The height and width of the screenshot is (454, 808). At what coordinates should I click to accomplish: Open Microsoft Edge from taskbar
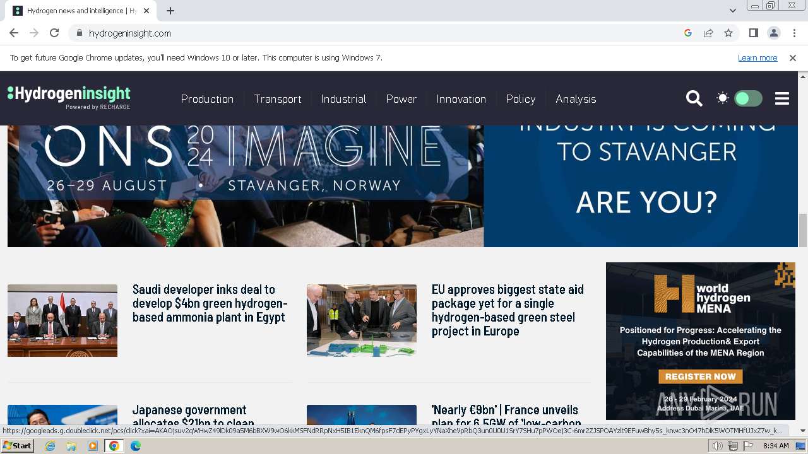coord(136,446)
